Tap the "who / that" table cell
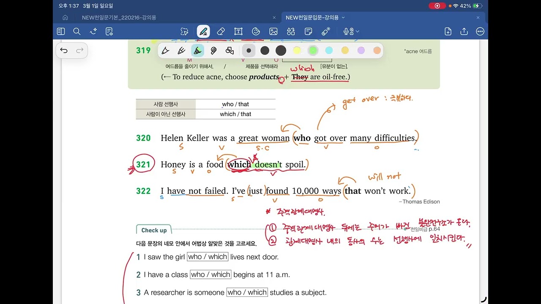The width and height of the screenshot is (541, 304). pyautogui.click(x=235, y=104)
